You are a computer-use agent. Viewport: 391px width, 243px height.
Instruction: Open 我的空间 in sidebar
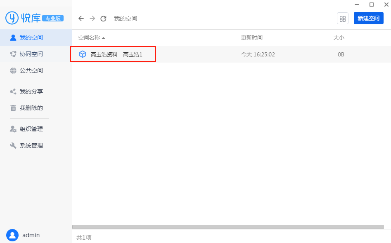click(x=36, y=37)
